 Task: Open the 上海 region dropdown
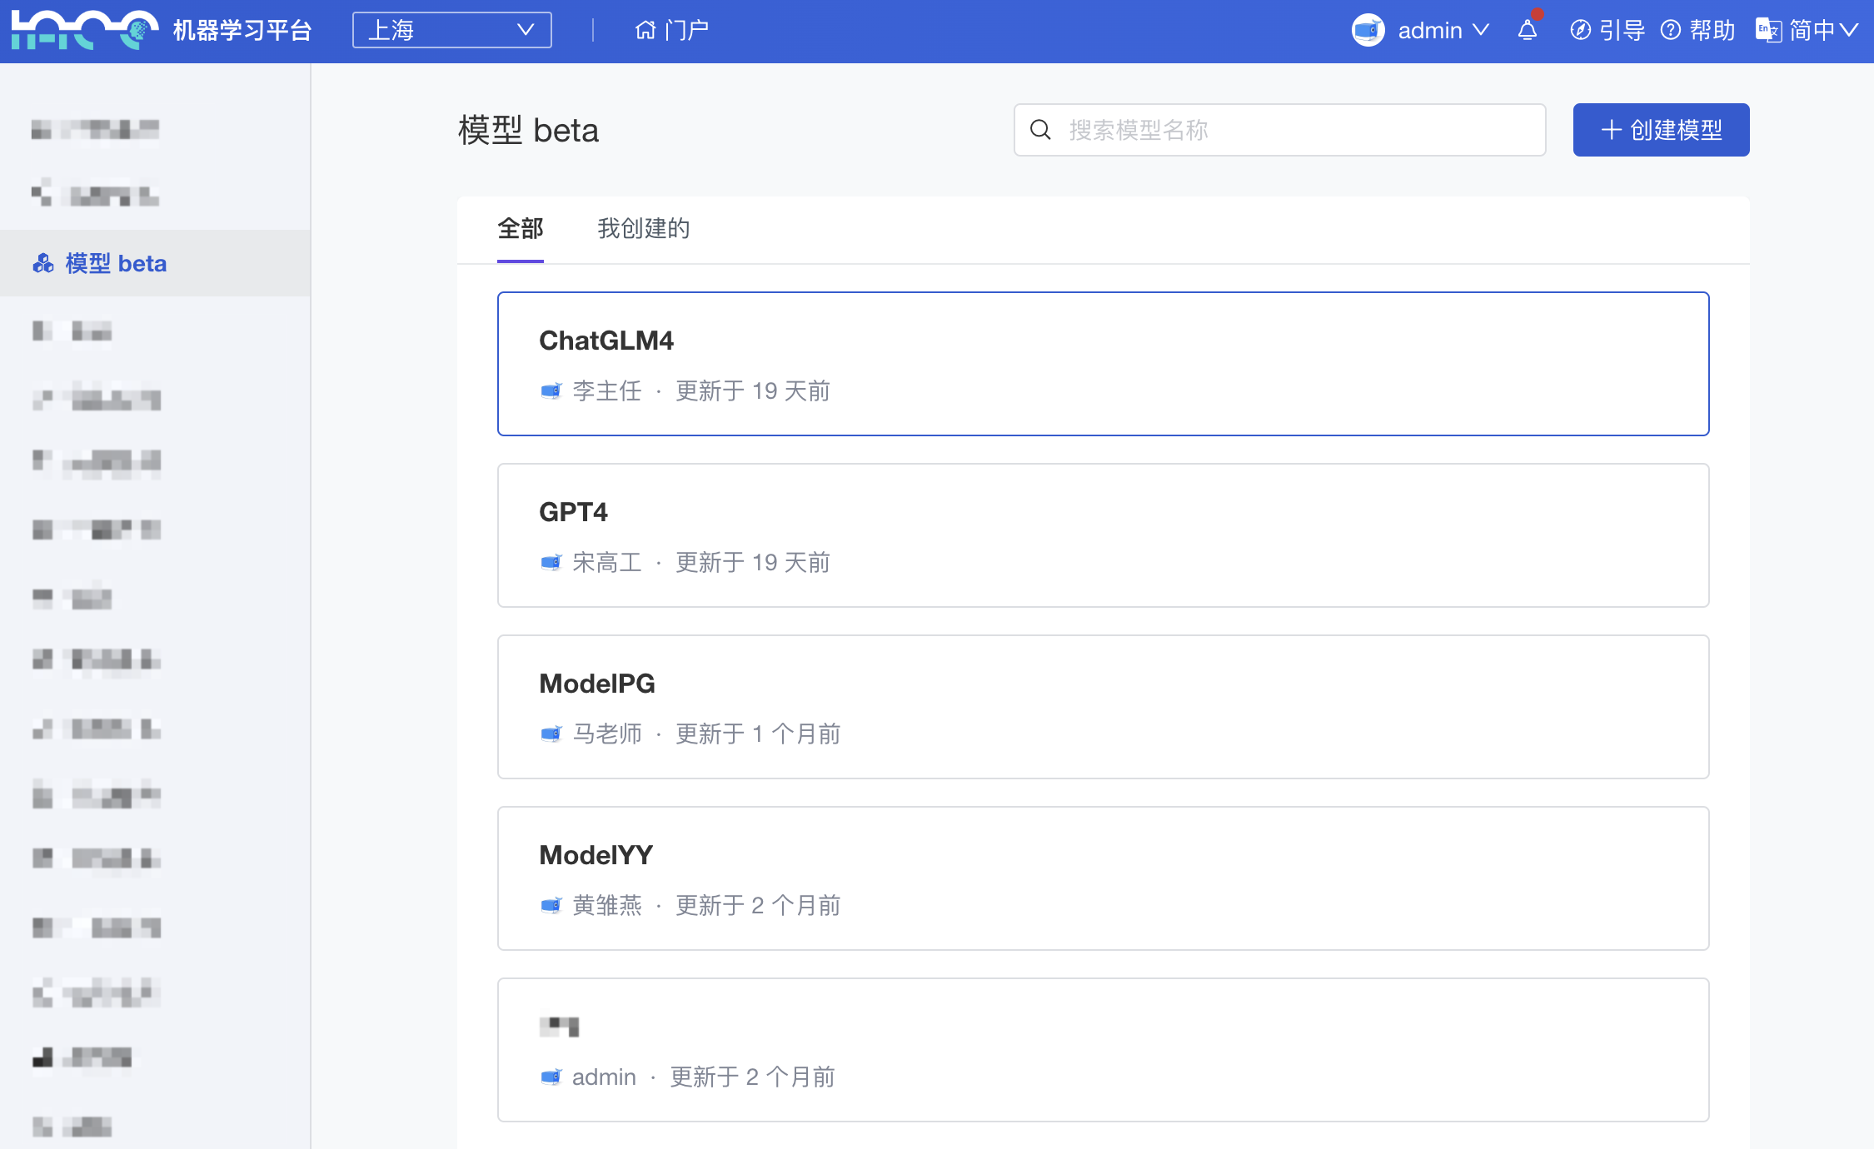[x=451, y=31]
